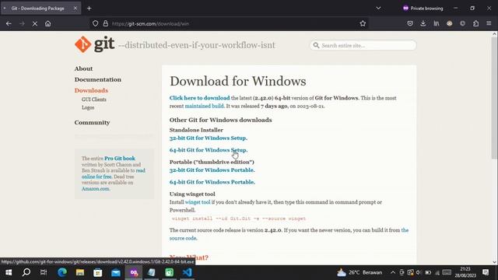Viewport: 498px width, 280px height.
Task: Open the weather widget showing 26°C Berawan
Action: pyautogui.click(x=359, y=272)
